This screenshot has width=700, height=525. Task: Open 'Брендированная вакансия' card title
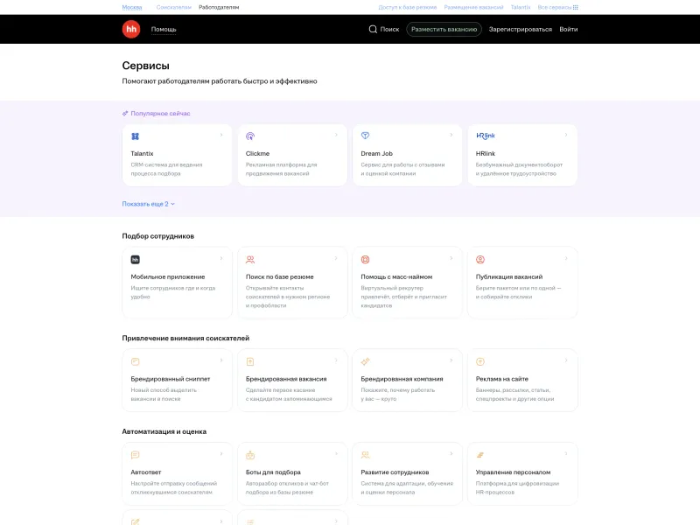click(x=286, y=379)
